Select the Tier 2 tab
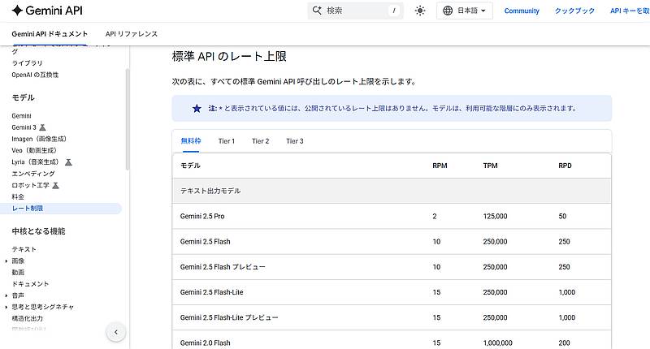The image size is (650, 349). click(260, 141)
